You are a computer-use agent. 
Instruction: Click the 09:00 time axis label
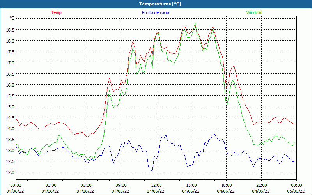(x=121, y=186)
